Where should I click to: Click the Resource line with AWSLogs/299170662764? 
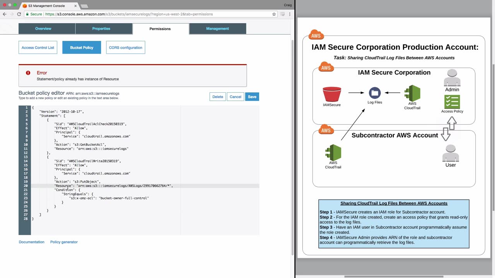tap(114, 186)
